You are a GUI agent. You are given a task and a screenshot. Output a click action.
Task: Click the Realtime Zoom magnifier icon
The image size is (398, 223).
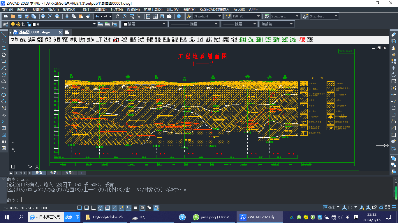click(125, 16)
